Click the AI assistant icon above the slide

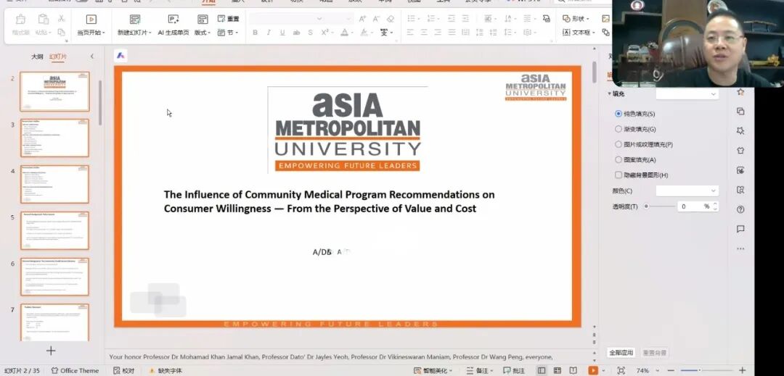click(x=121, y=56)
